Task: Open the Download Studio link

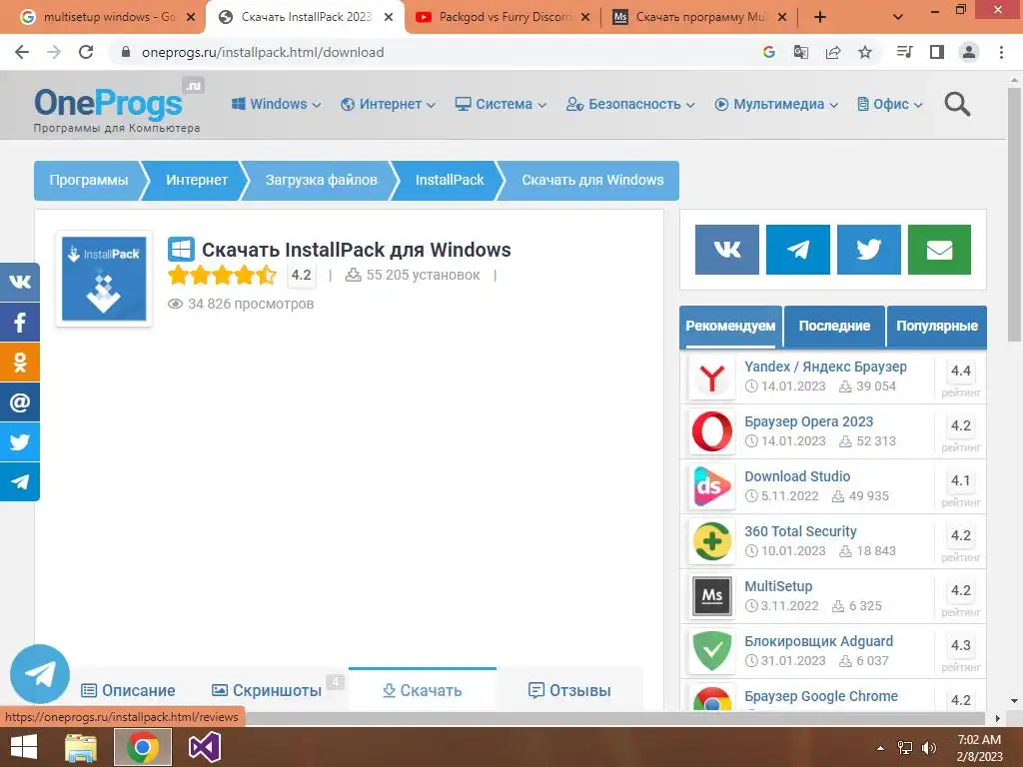Action: click(x=797, y=476)
